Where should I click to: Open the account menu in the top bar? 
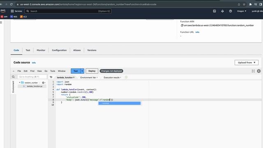257,11
